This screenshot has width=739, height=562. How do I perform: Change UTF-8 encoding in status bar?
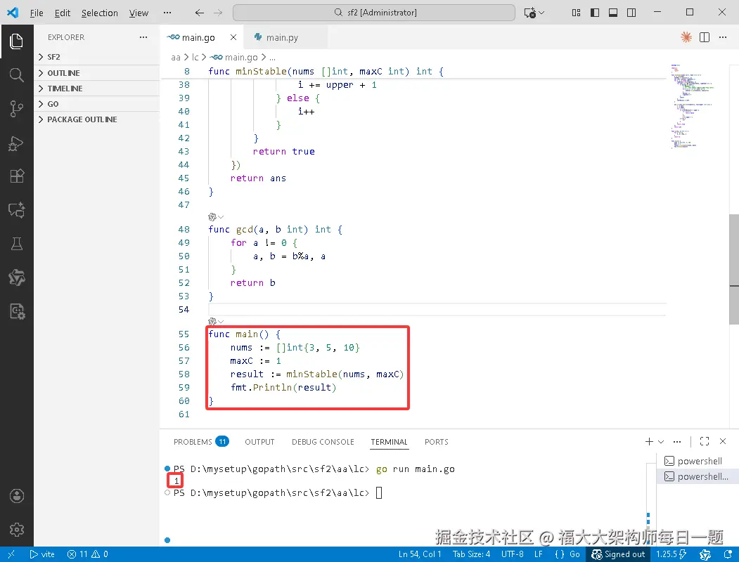click(513, 554)
